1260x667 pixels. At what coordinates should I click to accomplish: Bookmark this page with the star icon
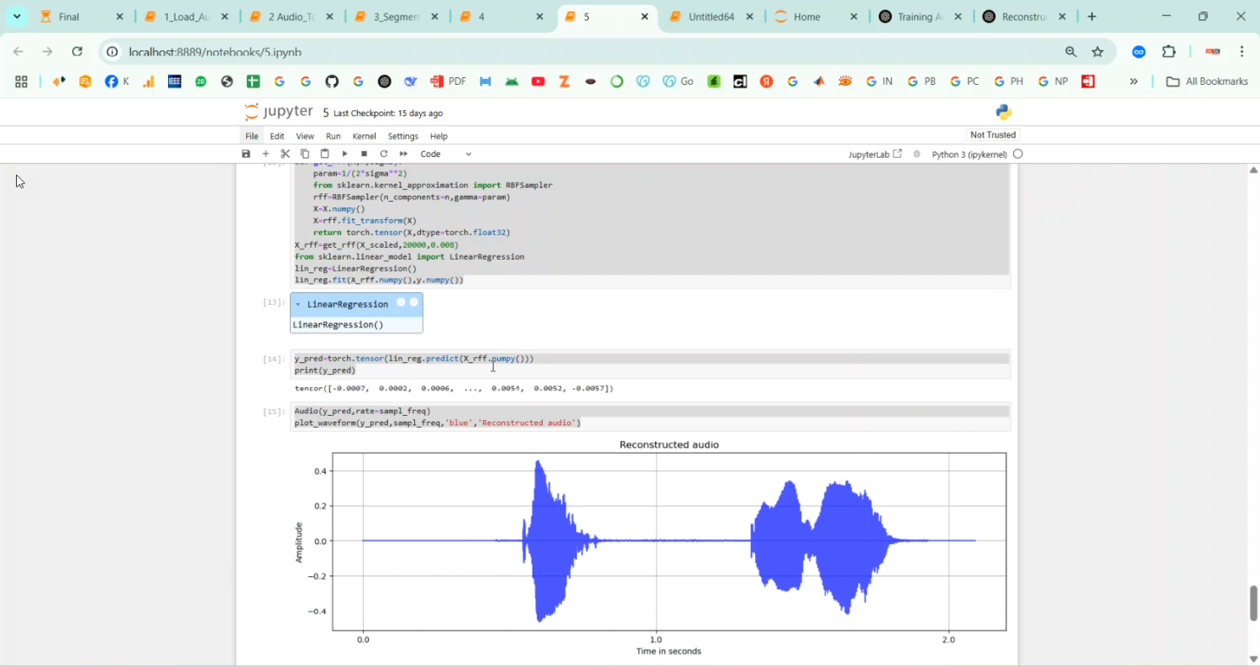[1097, 52]
